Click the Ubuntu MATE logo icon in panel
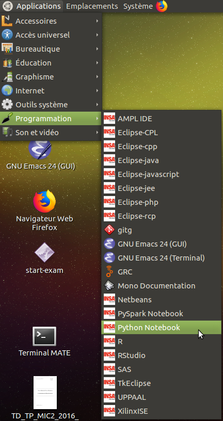The width and height of the screenshot is (223, 421). 8,6
